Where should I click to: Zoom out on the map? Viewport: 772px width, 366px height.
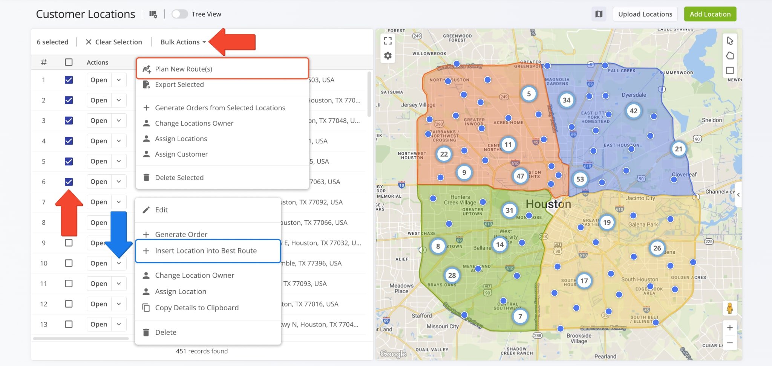(730, 343)
